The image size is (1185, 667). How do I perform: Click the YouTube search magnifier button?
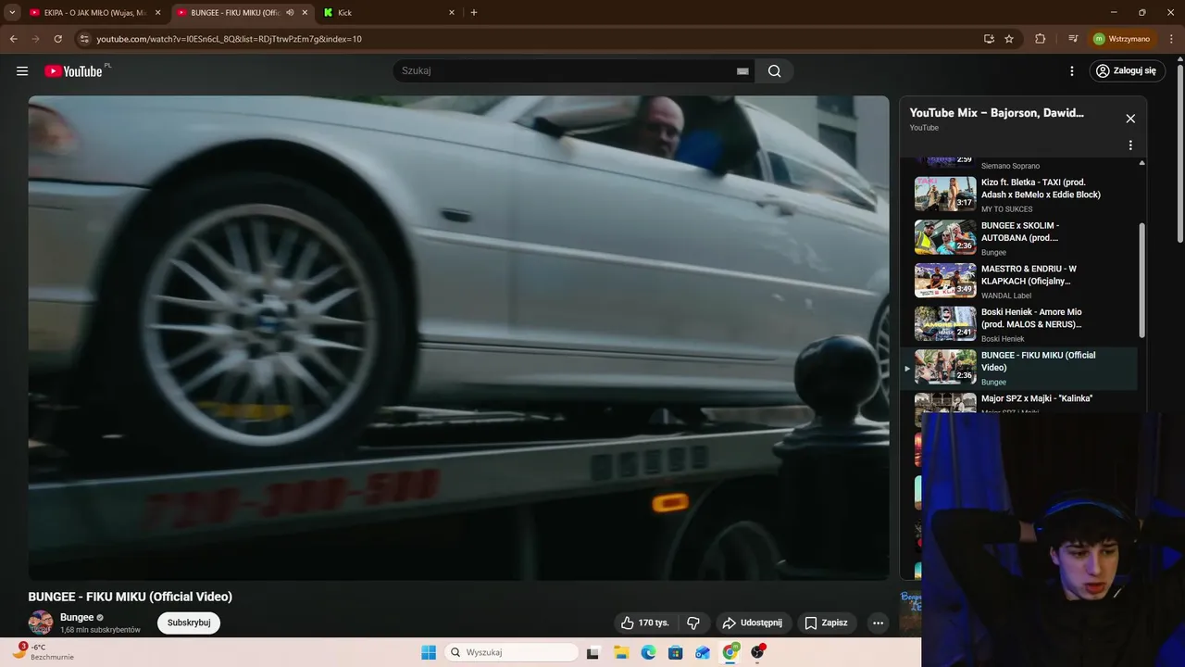click(774, 71)
